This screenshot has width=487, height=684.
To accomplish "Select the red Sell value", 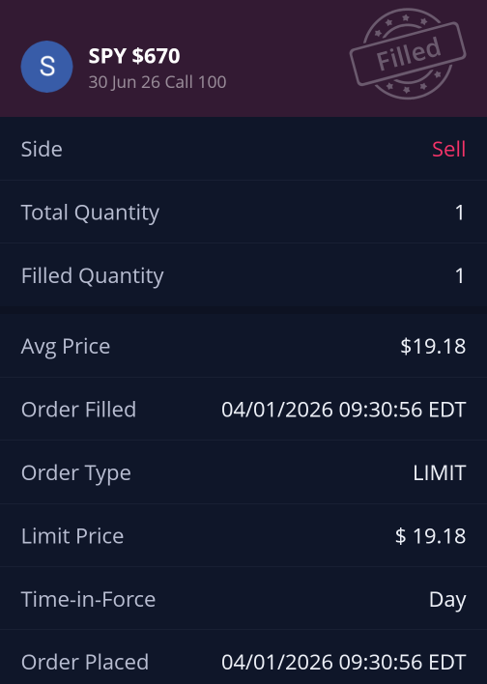I will (x=449, y=149).
